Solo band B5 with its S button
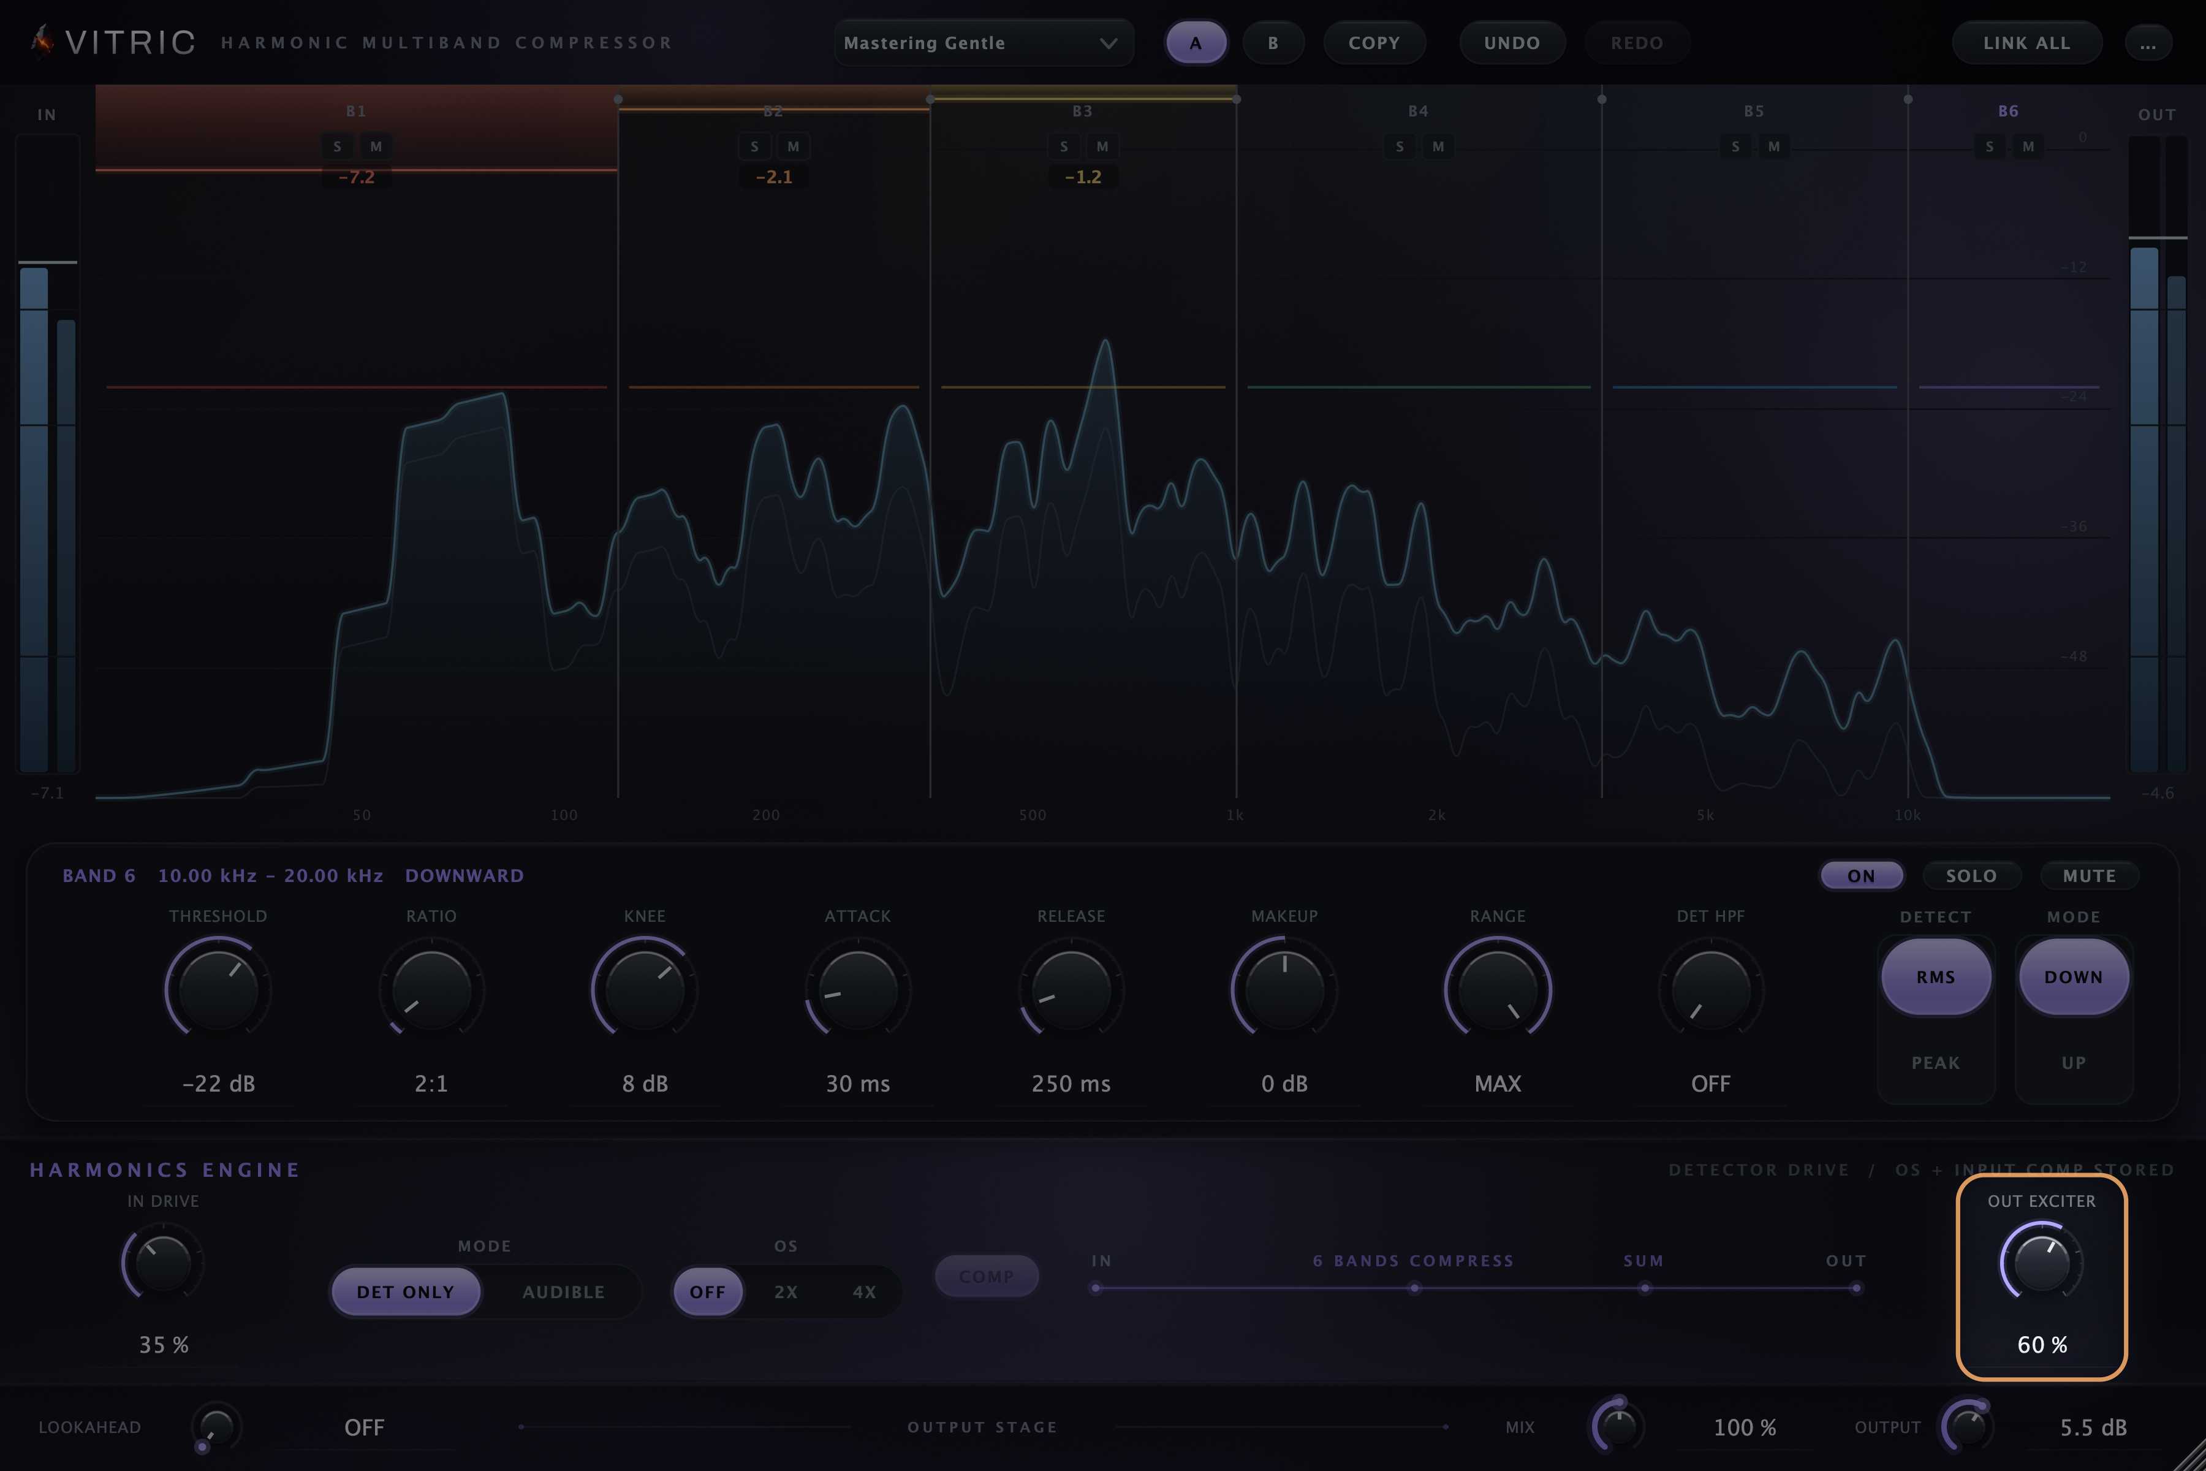Viewport: 2206px width, 1471px height. coord(1735,146)
